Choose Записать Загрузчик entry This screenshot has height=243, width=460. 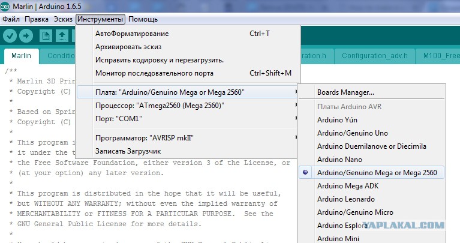coord(188,151)
